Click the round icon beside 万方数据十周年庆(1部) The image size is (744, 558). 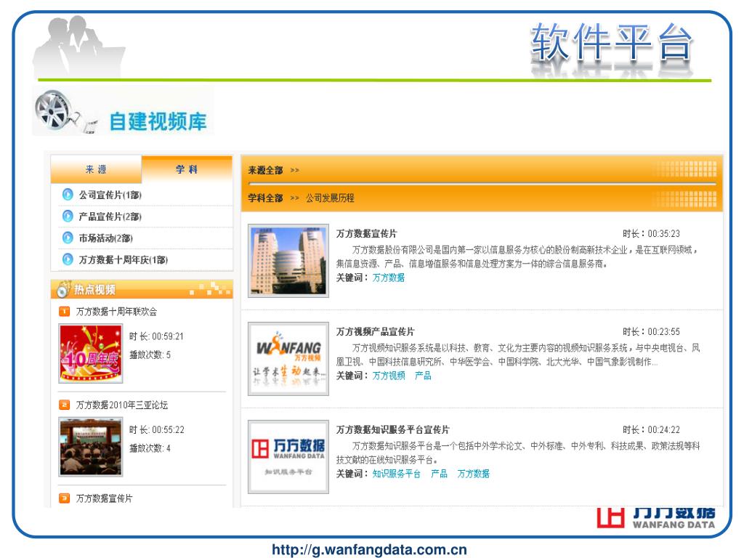click(x=68, y=259)
